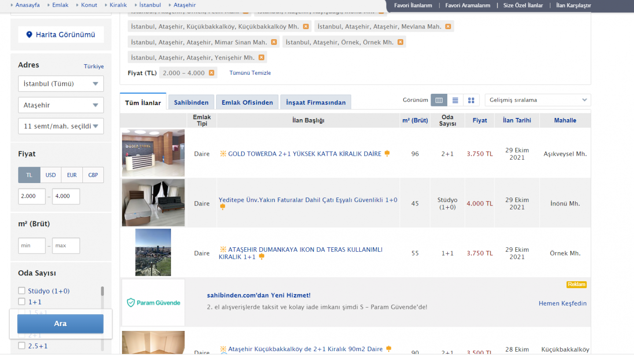Expand the 11 semt/mah. seçildi selector

coord(61,126)
